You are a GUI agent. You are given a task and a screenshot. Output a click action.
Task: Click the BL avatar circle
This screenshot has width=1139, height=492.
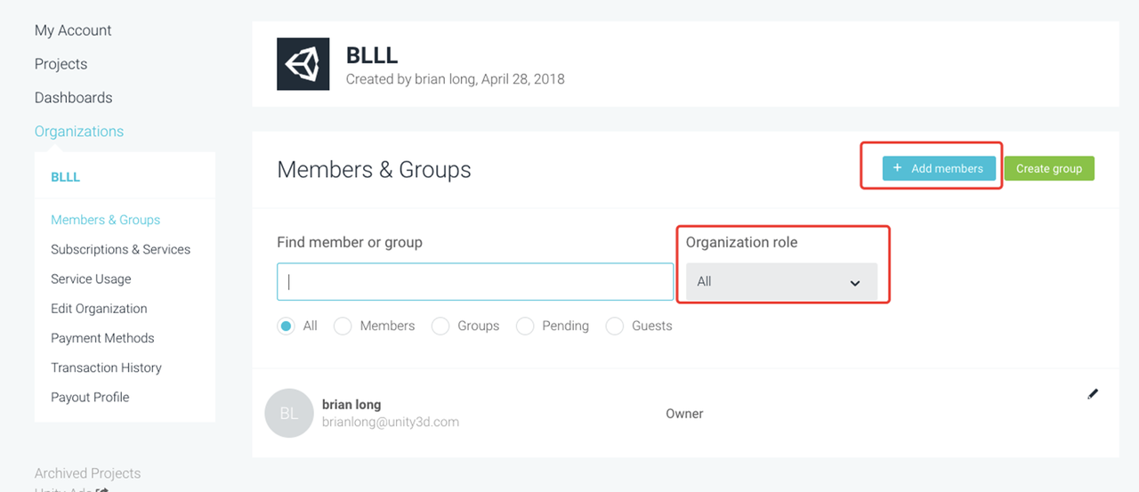[289, 414]
